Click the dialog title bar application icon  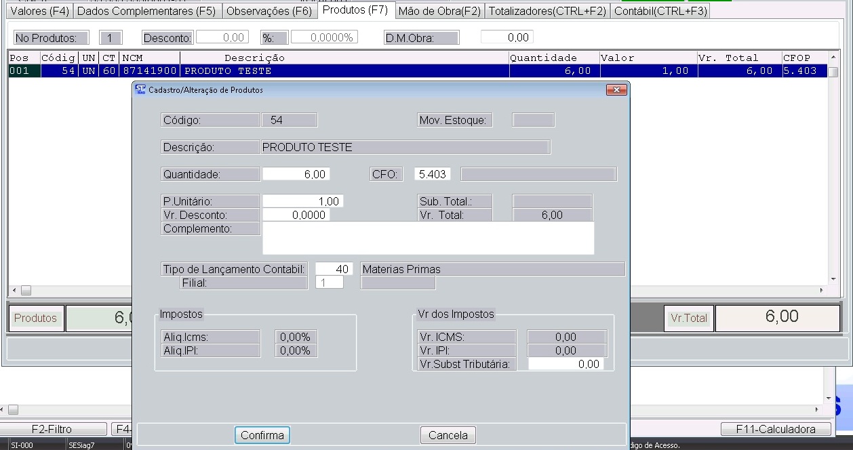140,89
